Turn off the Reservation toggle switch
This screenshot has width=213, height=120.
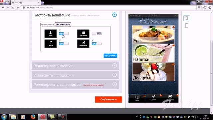(97, 44)
